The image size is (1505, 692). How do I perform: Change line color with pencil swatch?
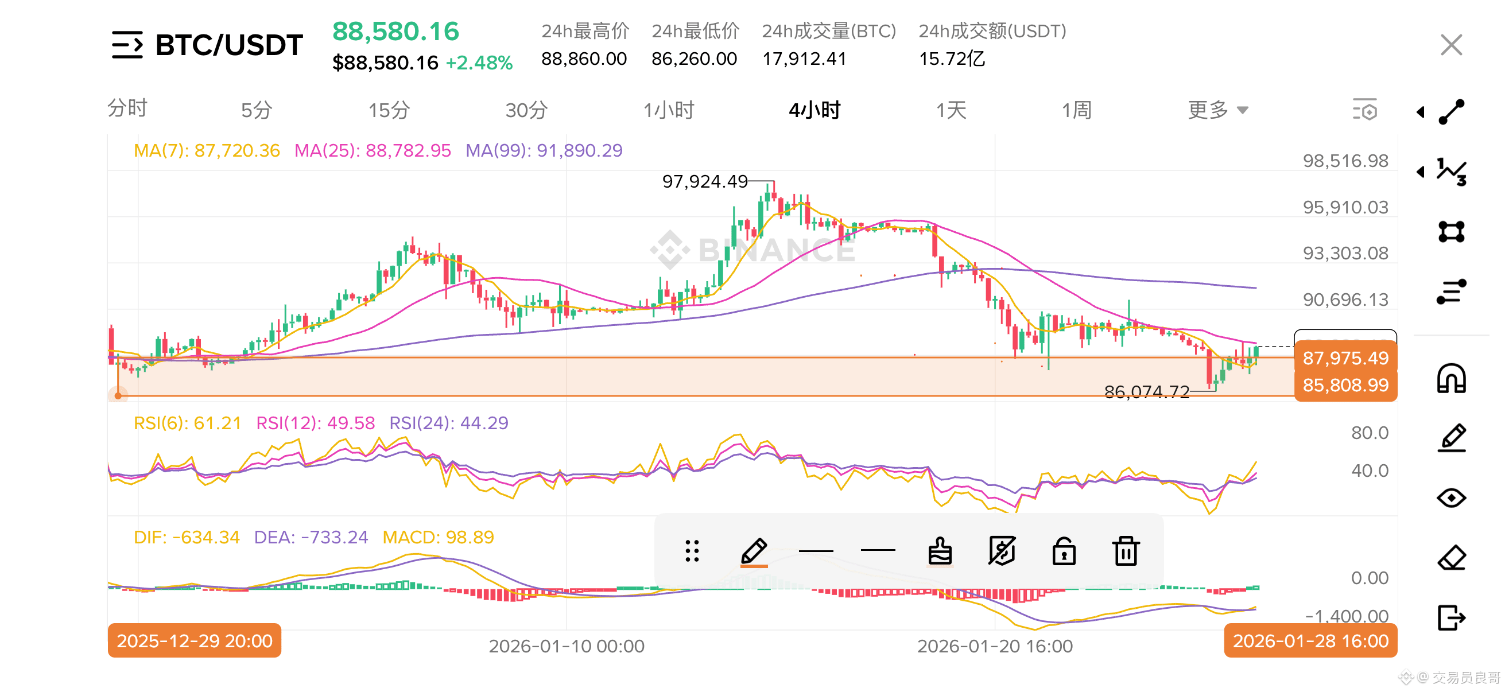(754, 551)
